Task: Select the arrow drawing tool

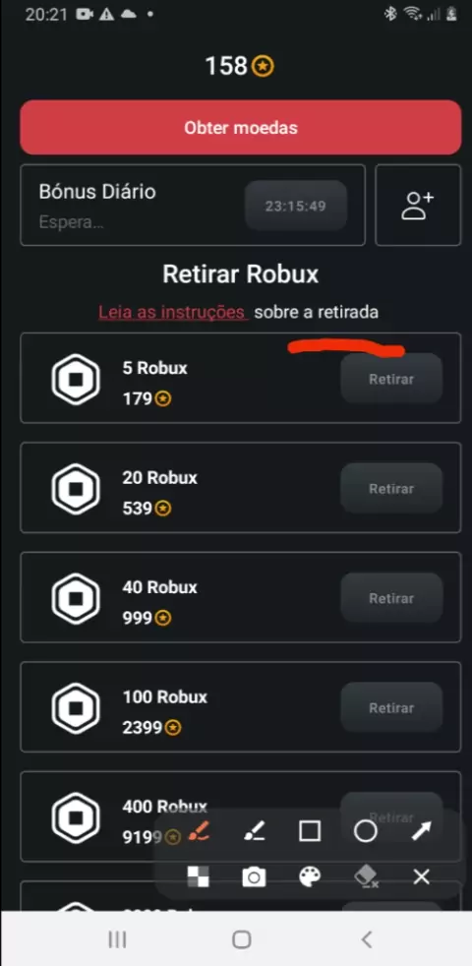Action: pyautogui.click(x=422, y=831)
